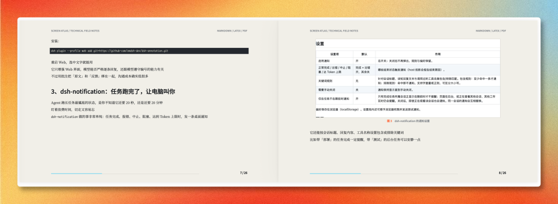The width and height of the screenshot is (558, 204).
Task: Click the line starting "它还能按会话标题、回复内容"
Action: (x=357, y=133)
